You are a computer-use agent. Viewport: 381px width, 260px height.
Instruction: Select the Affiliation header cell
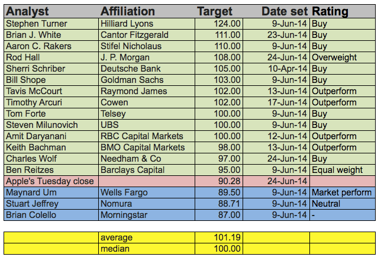tap(128, 12)
